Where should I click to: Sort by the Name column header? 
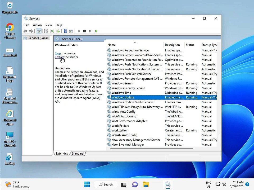click(x=135, y=45)
